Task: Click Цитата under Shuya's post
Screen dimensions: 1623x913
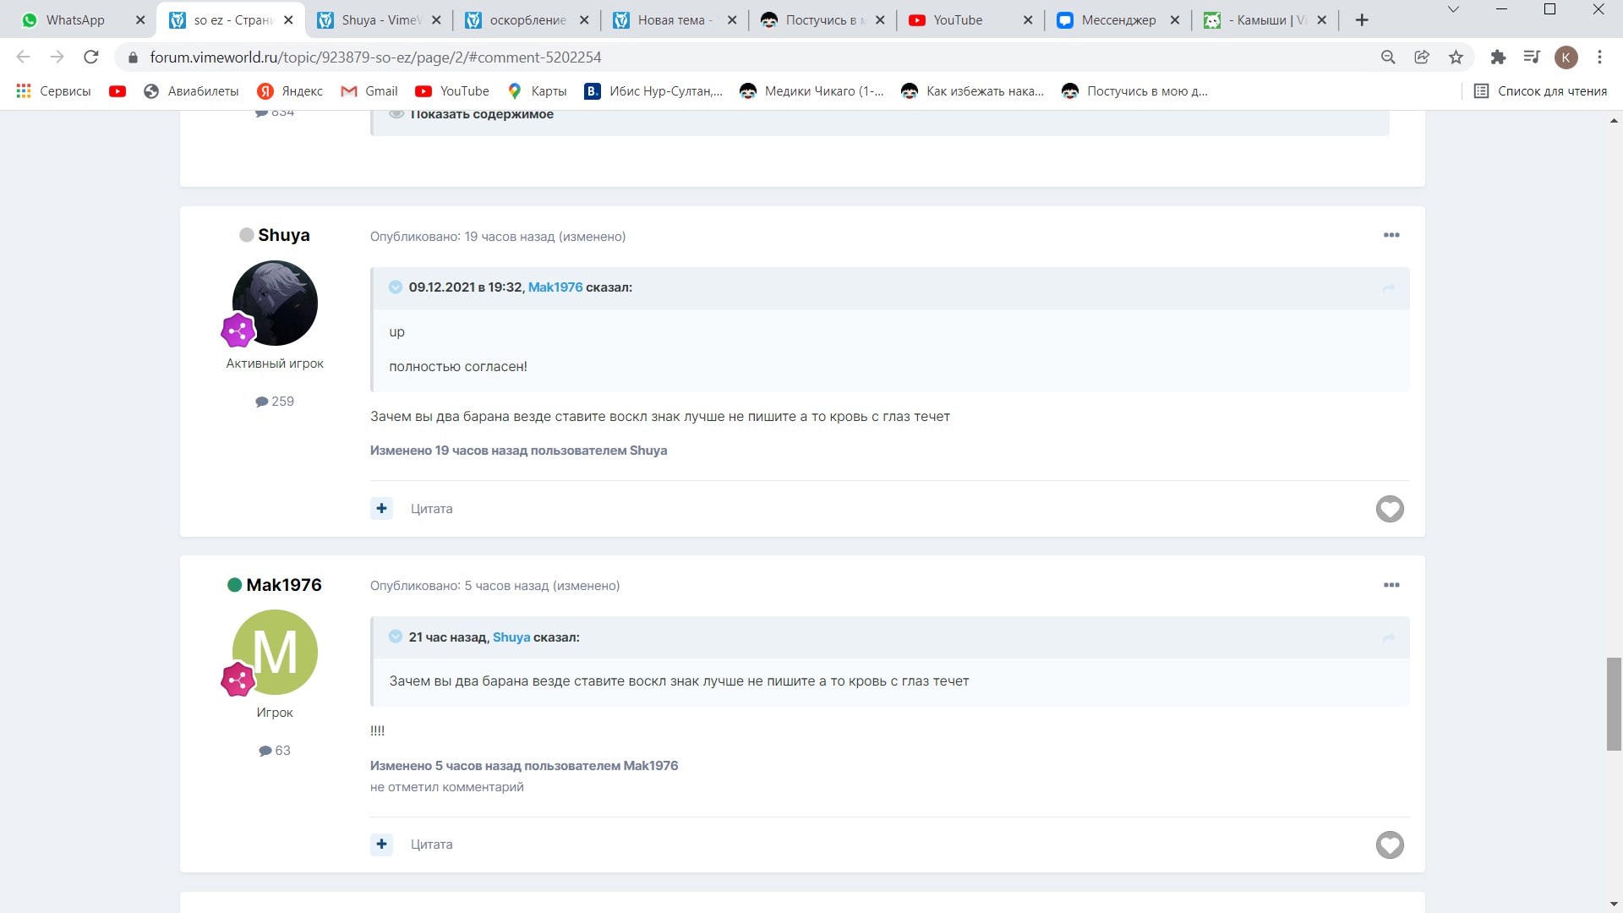Action: (x=431, y=509)
